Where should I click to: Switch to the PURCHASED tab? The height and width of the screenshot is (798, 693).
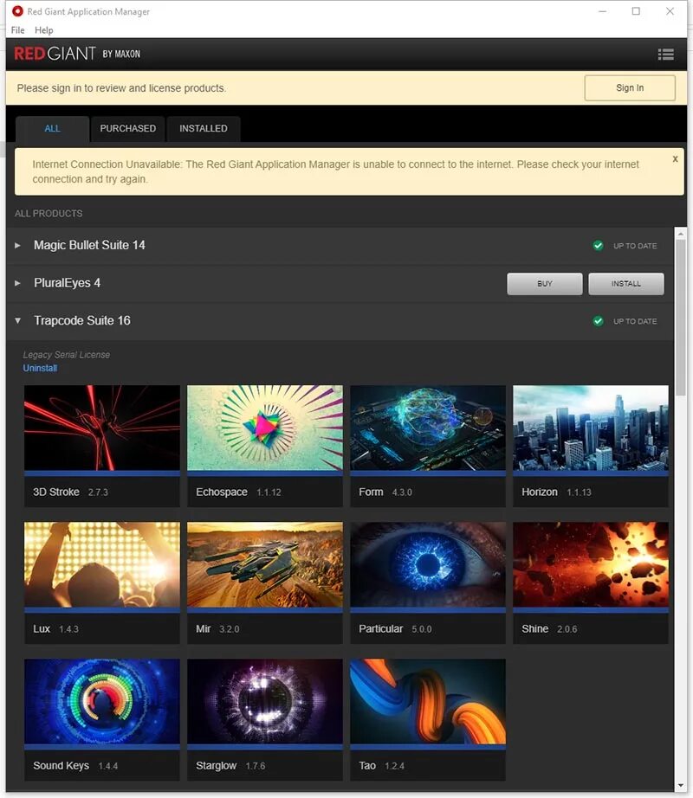click(x=128, y=129)
